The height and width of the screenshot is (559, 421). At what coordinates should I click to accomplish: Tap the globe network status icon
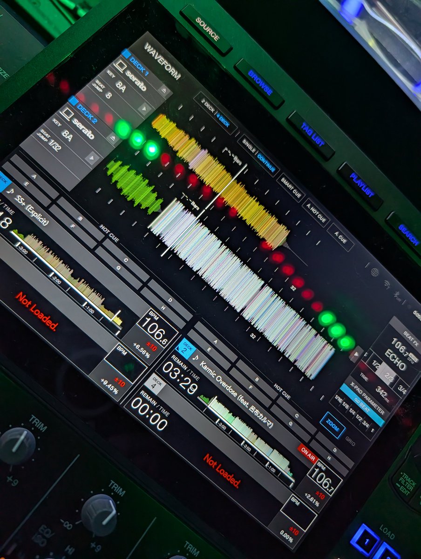tap(374, 272)
